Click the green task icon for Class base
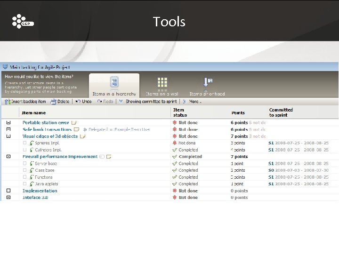This screenshot has height=254, width=339. (32, 170)
